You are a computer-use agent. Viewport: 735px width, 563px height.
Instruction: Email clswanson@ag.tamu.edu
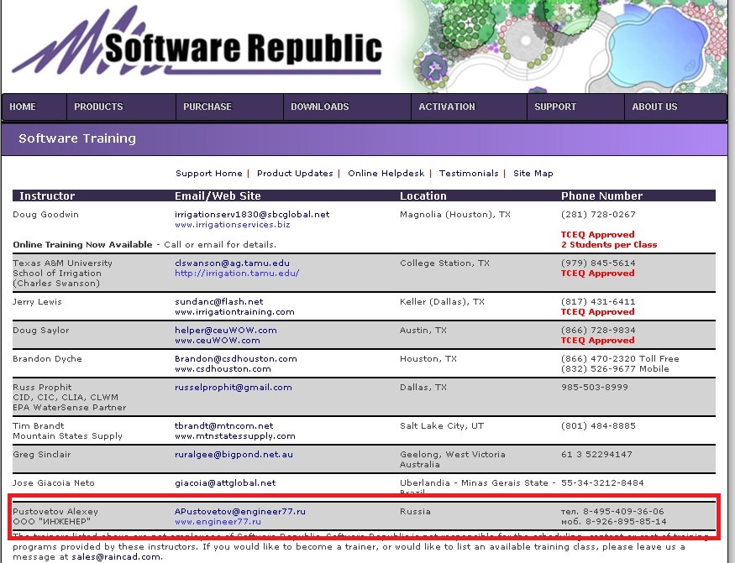tap(232, 263)
